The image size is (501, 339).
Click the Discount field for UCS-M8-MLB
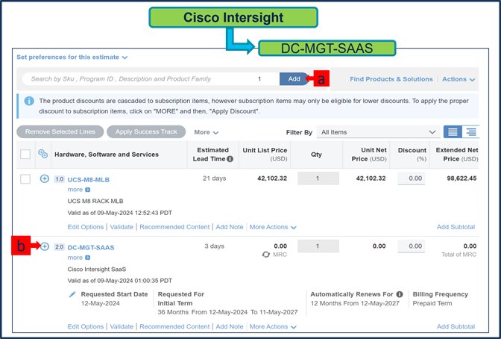click(412, 178)
